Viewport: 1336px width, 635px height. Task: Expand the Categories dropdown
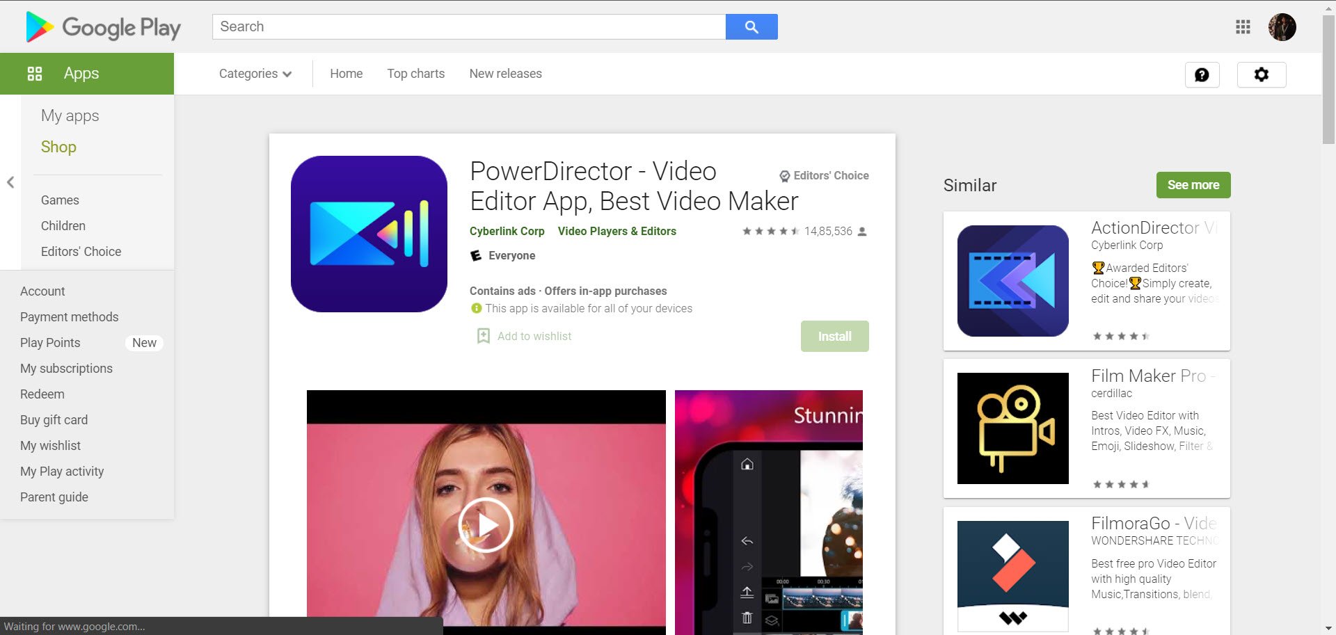[255, 74]
